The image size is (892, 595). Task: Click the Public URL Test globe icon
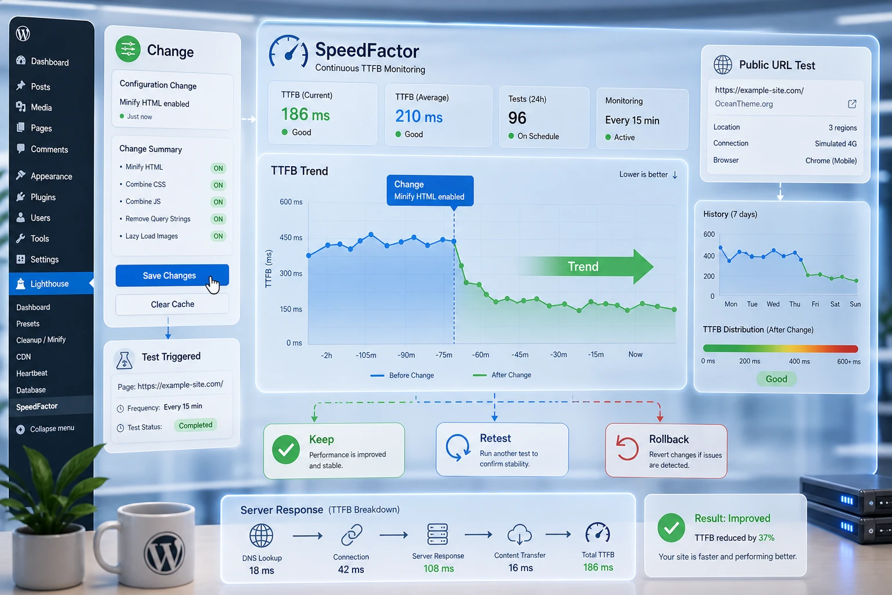(x=723, y=64)
